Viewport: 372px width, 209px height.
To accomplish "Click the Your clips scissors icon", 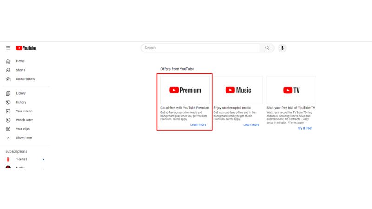I will click(8, 129).
